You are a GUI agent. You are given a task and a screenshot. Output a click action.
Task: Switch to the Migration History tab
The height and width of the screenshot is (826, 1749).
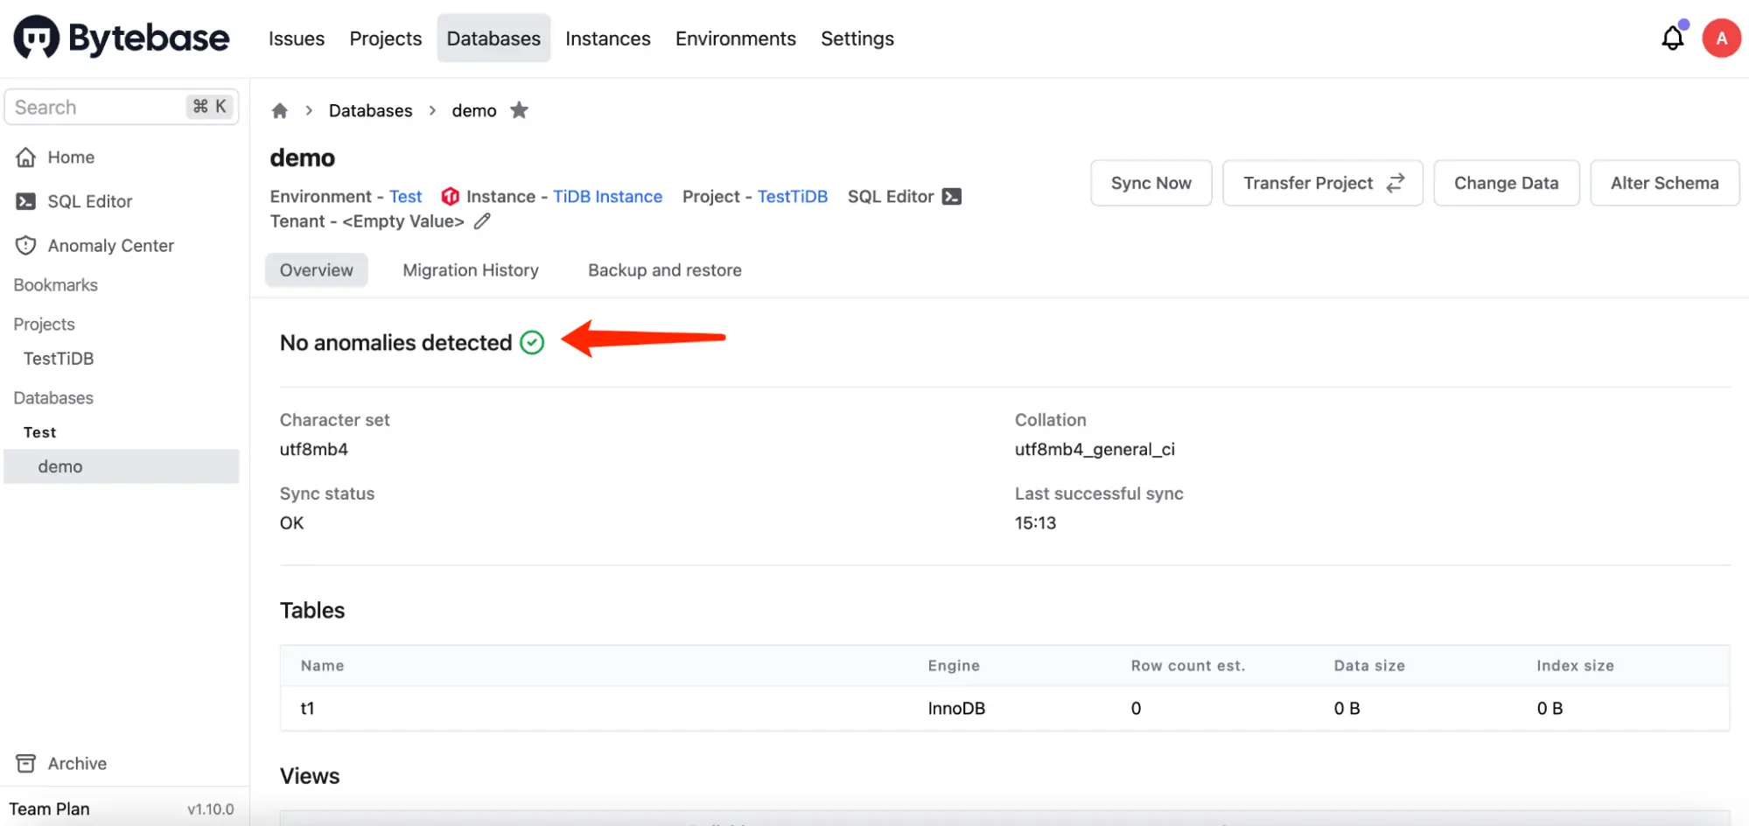tap(471, 270)
